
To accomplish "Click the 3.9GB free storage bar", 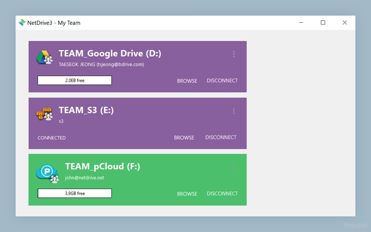I will point(75,193).
